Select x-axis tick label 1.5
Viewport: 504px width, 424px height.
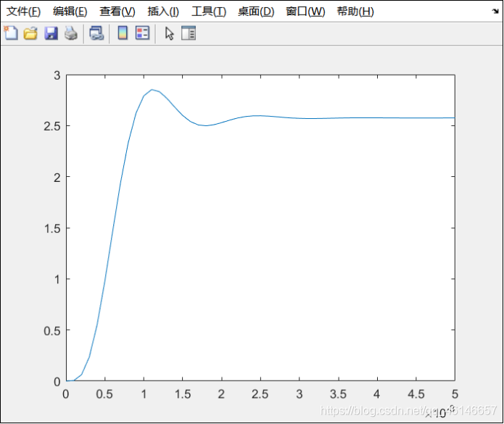[183, 394]
